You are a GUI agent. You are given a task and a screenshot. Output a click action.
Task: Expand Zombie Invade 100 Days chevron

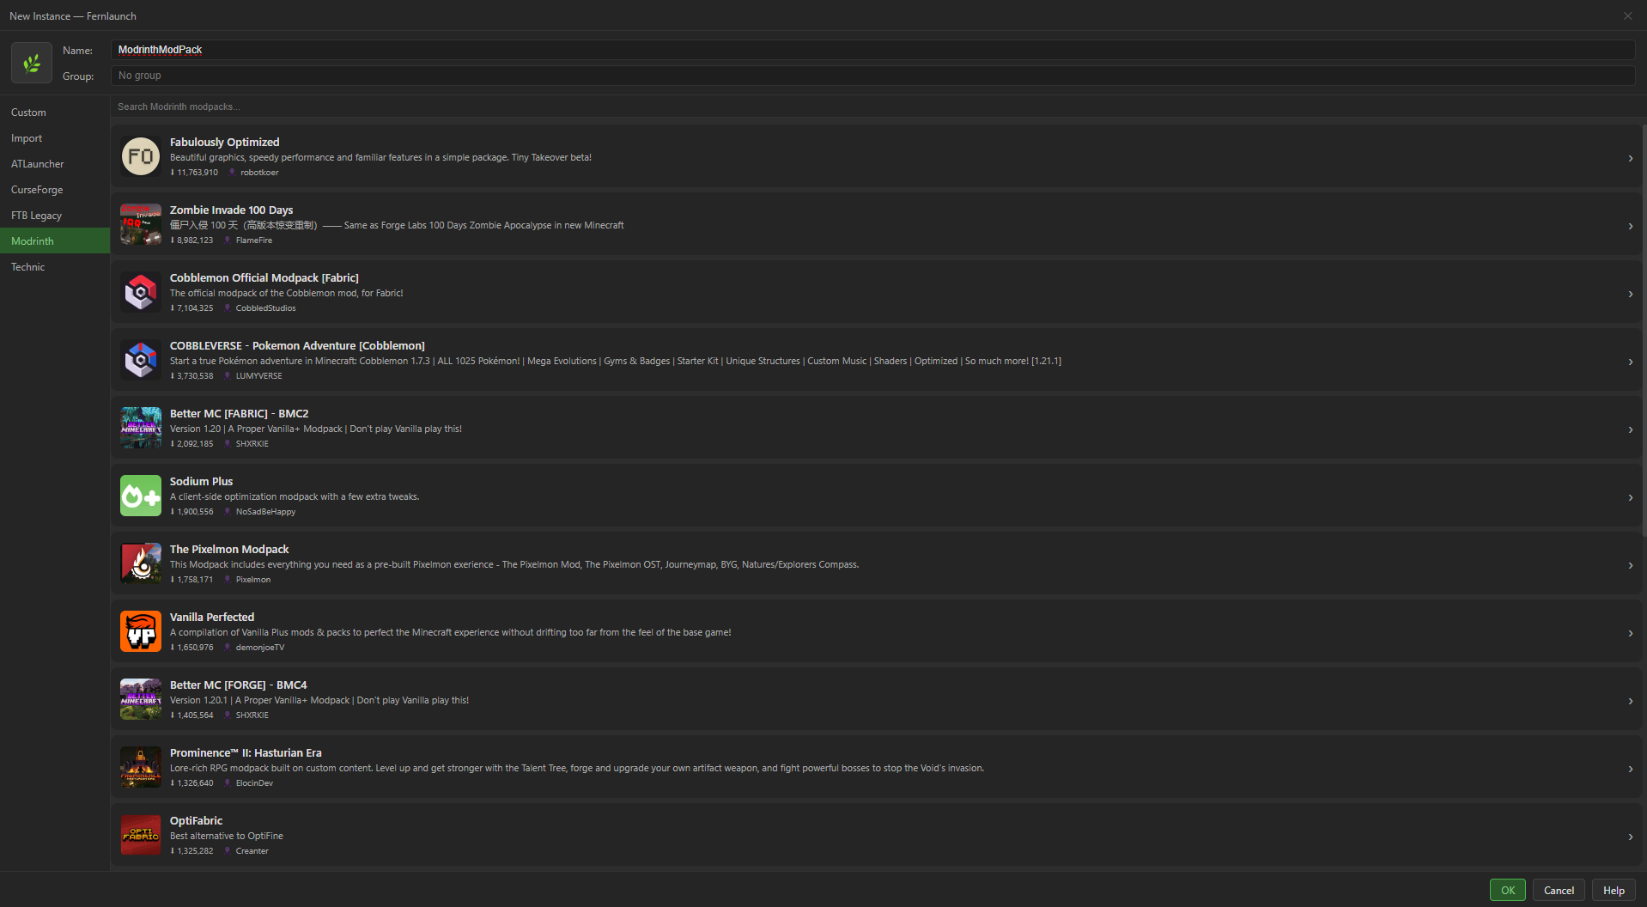coord(1630,226)
